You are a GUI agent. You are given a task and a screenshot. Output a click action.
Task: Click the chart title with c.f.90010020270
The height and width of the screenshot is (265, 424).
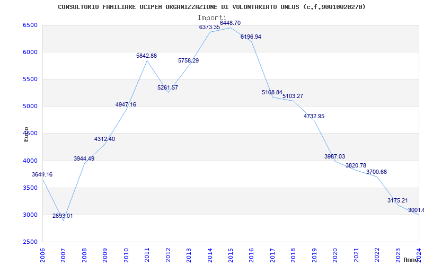tap(211, 7)
